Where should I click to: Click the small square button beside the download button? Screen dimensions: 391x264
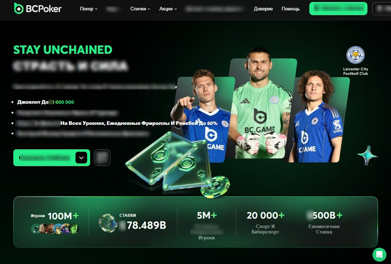pyautogui.click(x=102, y=158)
